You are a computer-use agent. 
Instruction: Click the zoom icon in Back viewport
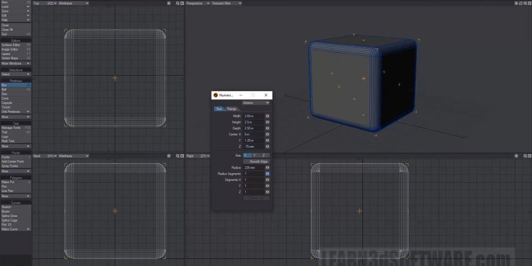pyautogui.click(x=178, y=155)
